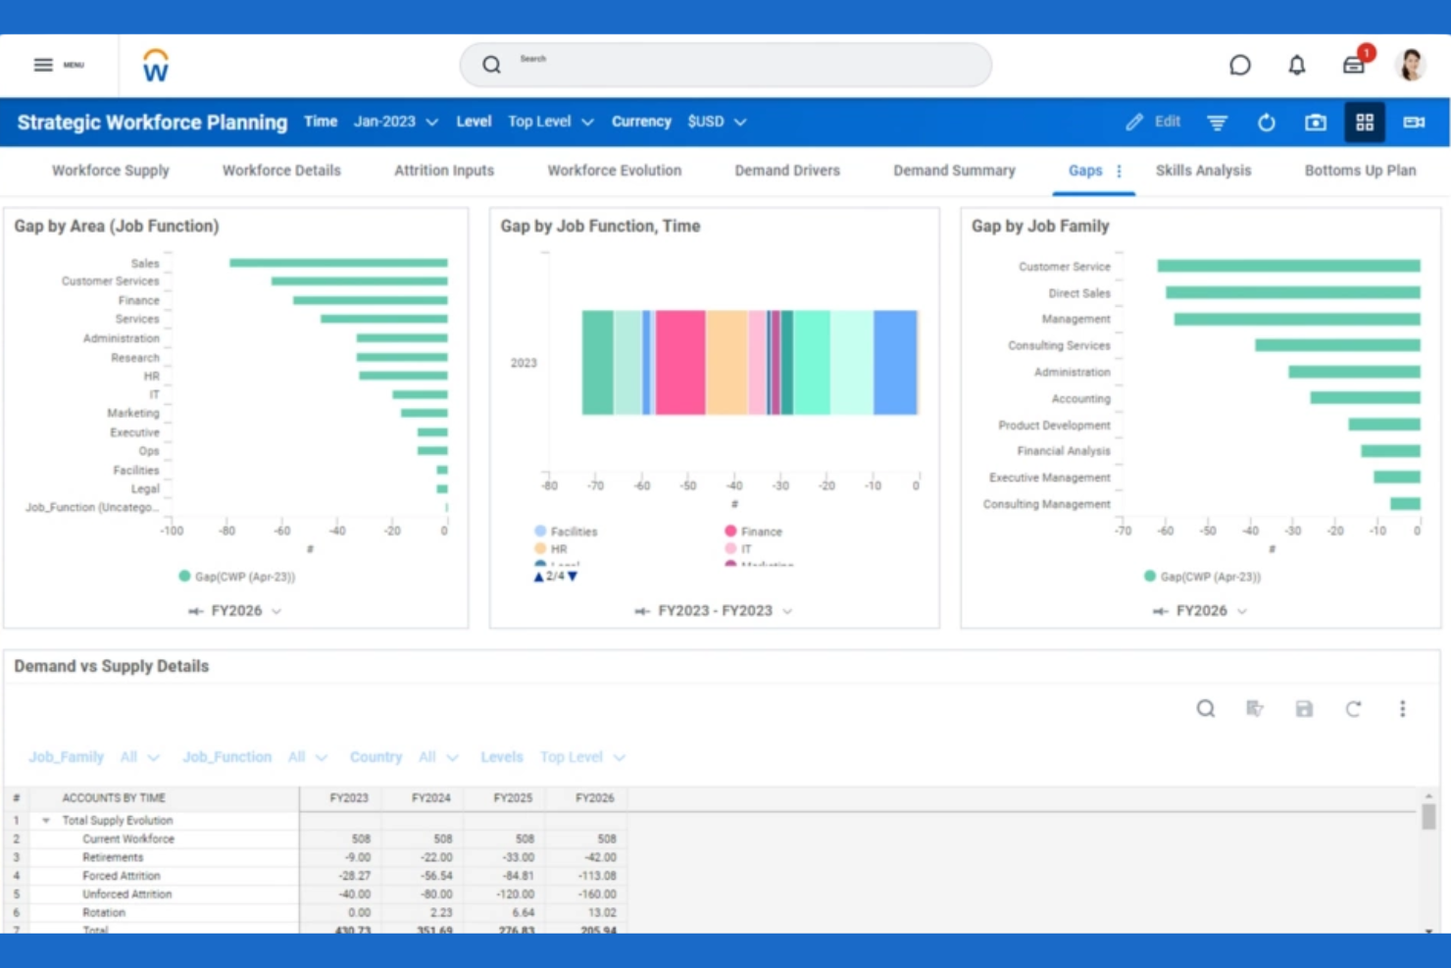Switch to the Attrition Inputs tab
The height and width of the screenshot is (968, 1451).
(444, 171)
